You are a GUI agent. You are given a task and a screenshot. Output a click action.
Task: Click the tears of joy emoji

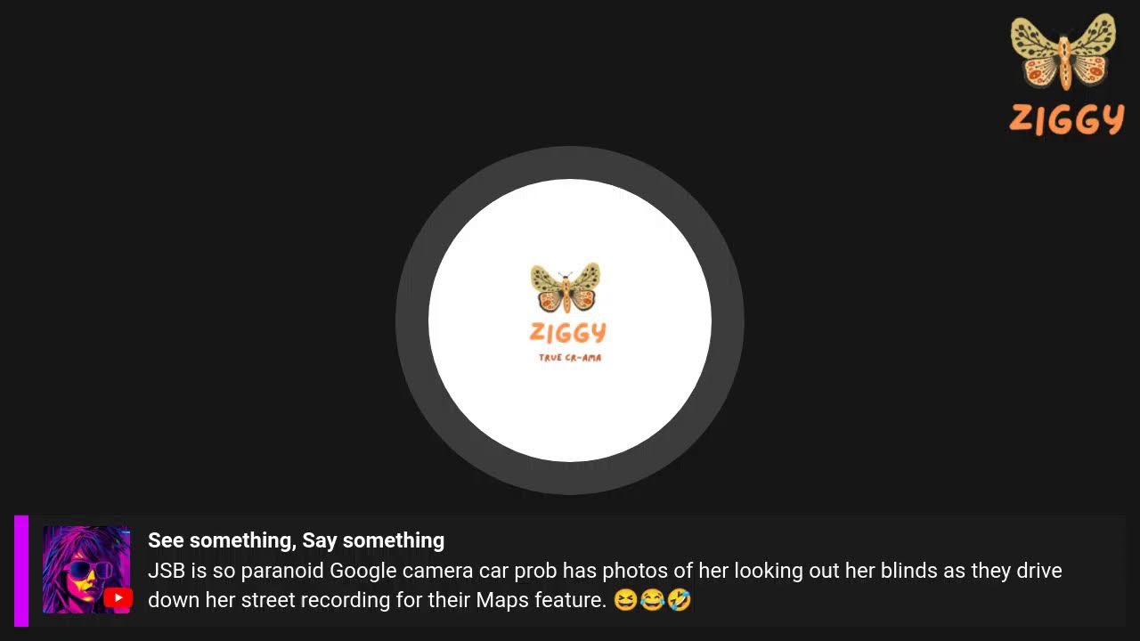click(x=652, y=601)
